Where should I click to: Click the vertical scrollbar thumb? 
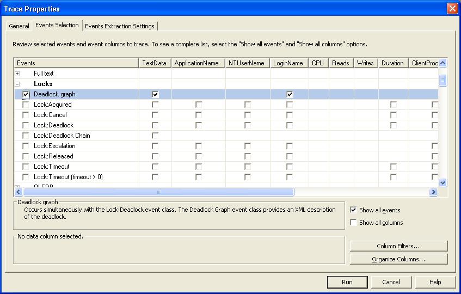443,80
